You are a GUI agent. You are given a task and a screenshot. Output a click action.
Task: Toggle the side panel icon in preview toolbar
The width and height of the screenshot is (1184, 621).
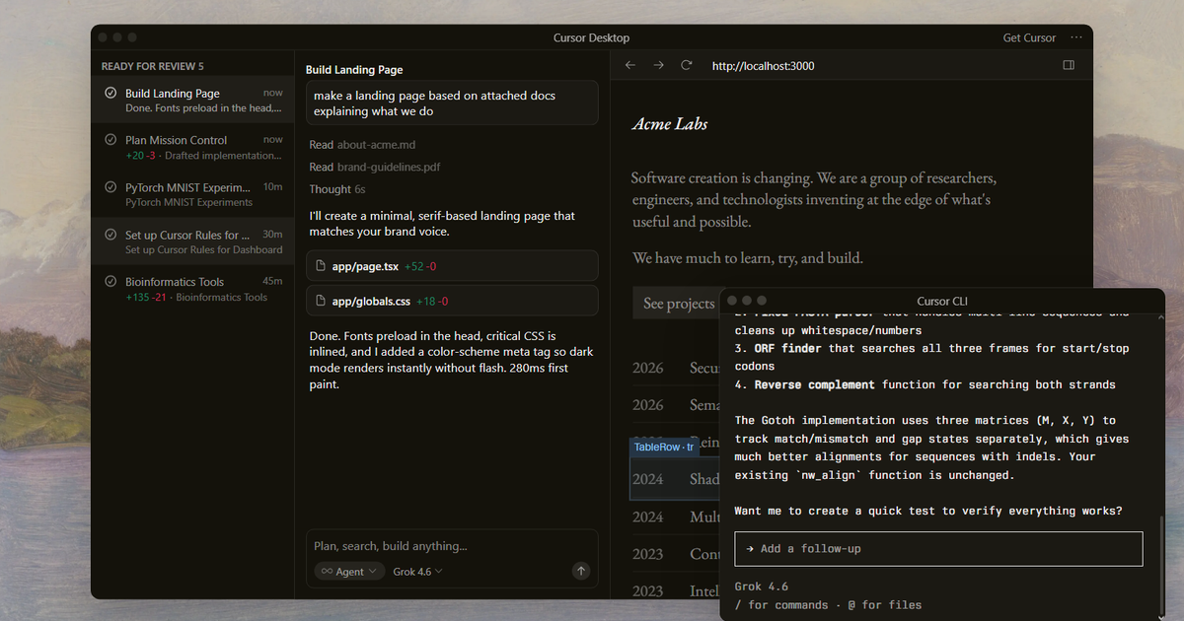1069,65
